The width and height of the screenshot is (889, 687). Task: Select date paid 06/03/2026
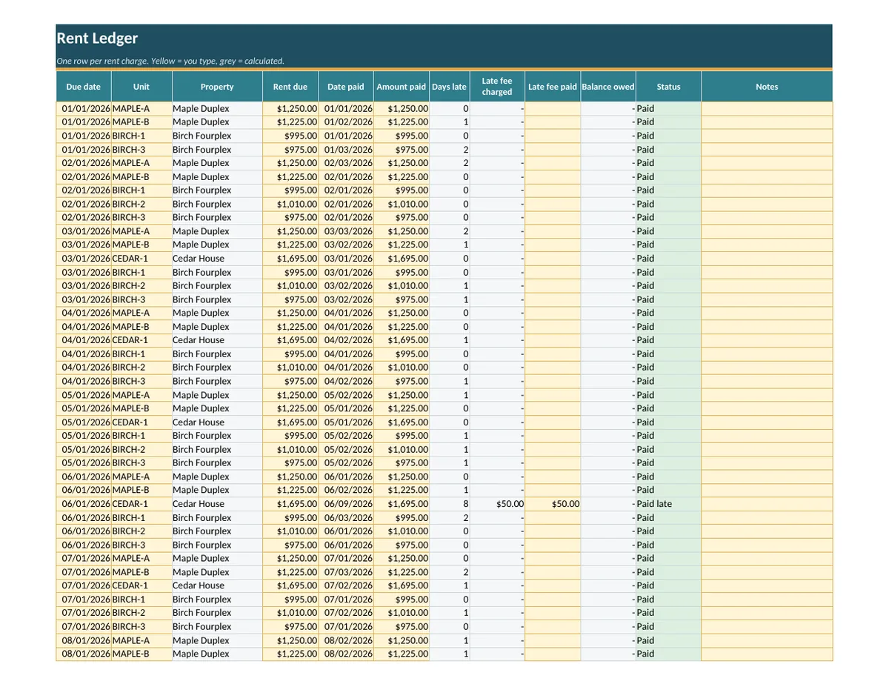tap(346, 518)
